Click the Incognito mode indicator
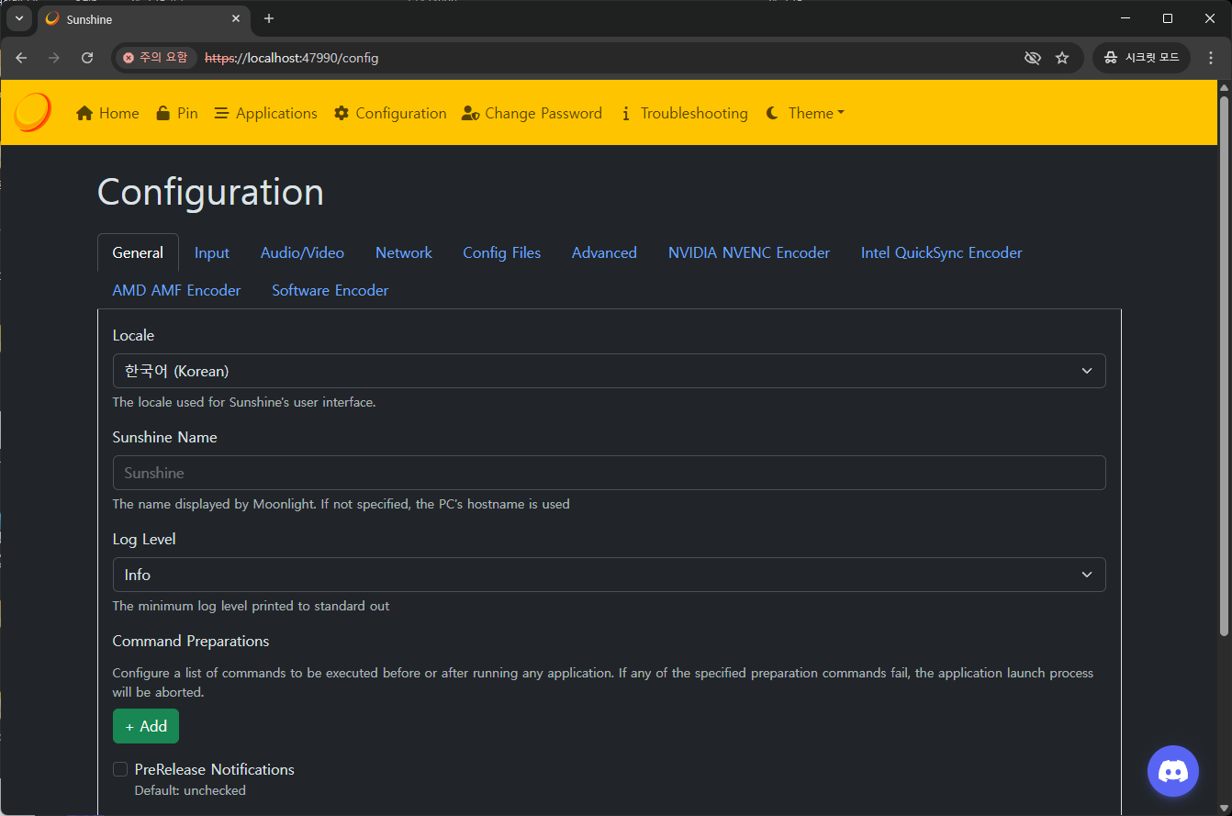Viewport: 1232px width, 816px height. click(x=1141, y=58)
